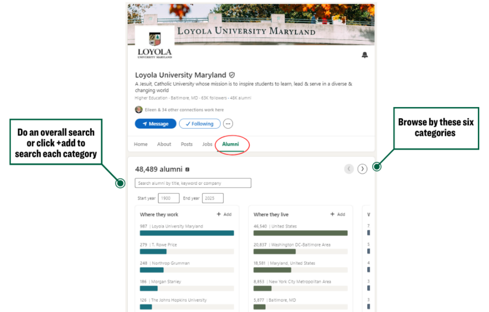489x312 pixels.
Task: Click the Start year input box
Action: (168, 198)
